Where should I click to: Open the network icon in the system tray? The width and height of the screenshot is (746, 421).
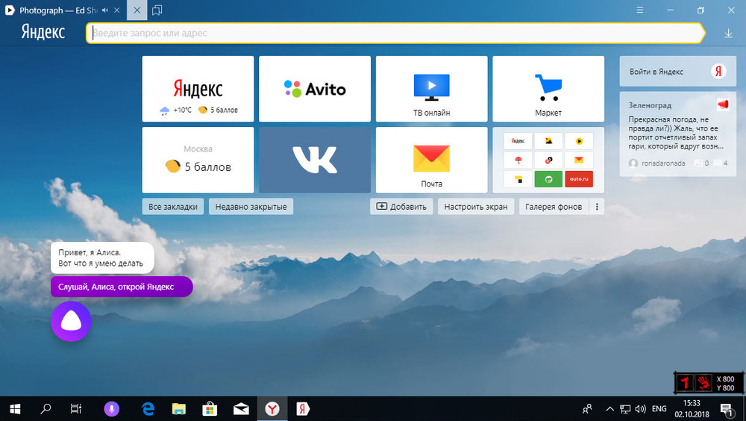click(x=625, y=408)
